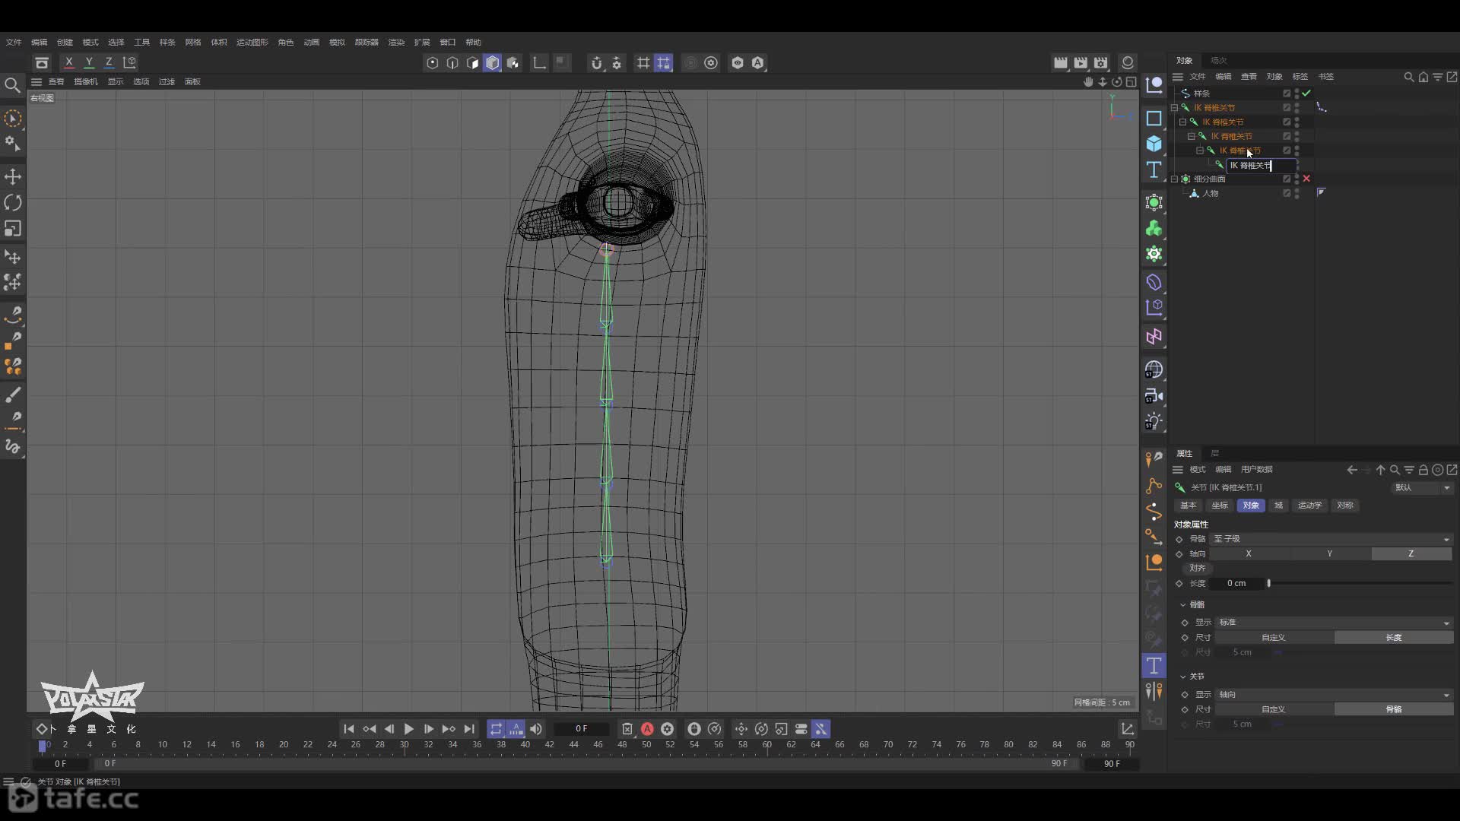Choose the brush paint tool on left

tap(13, 395)
